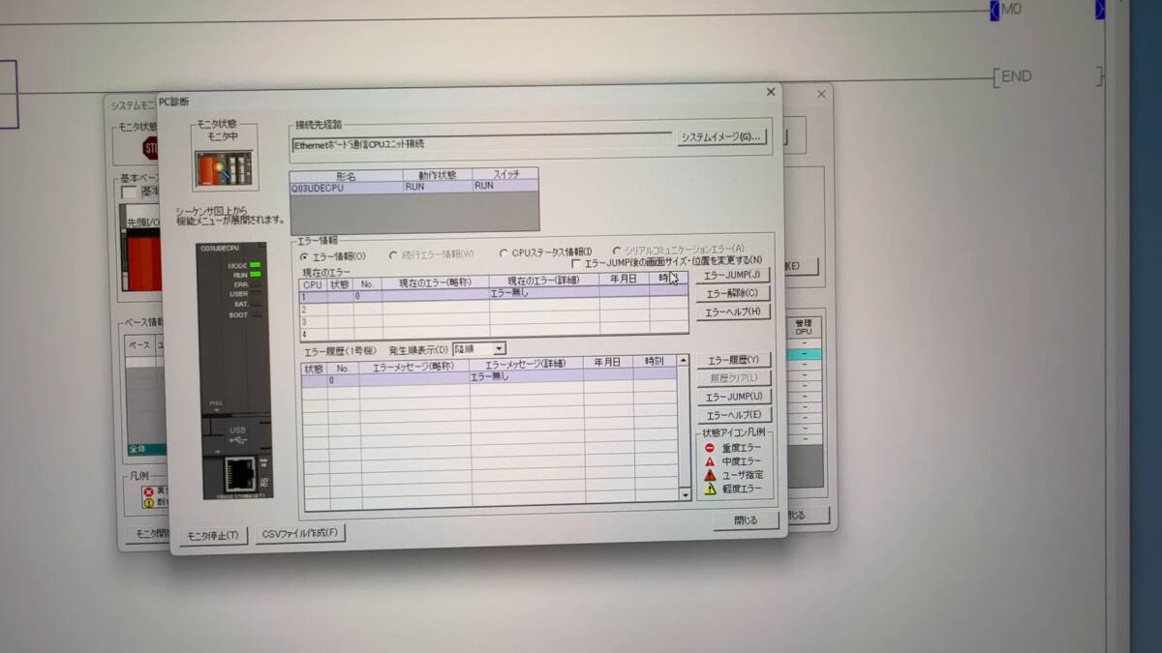The image size is (1162, 653).
Task: Enable エラーJUMP後の画面サイズ・位置を変更する(N) checkbox
Action: [x=577, y=262]
